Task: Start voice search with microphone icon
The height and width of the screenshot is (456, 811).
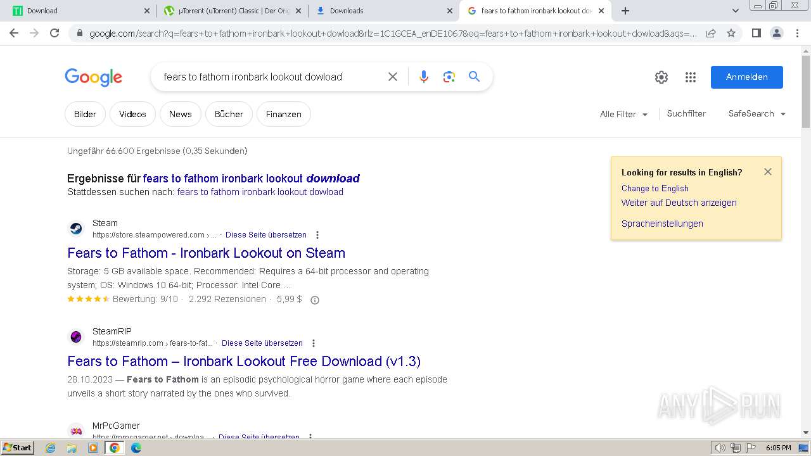Action: pyautogui.click(x=424, y=77)
